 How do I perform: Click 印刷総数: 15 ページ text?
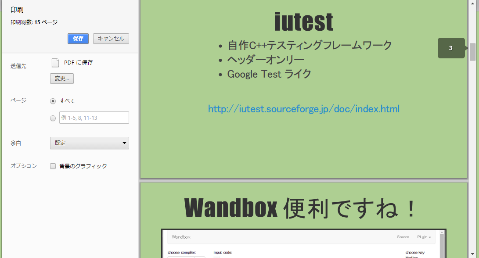click(x=34, y=22)
